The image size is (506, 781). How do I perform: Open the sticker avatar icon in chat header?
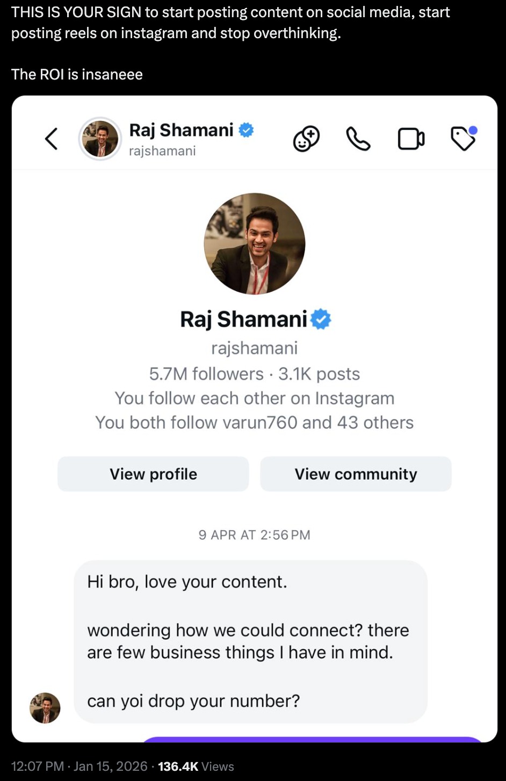coord(306,139)
